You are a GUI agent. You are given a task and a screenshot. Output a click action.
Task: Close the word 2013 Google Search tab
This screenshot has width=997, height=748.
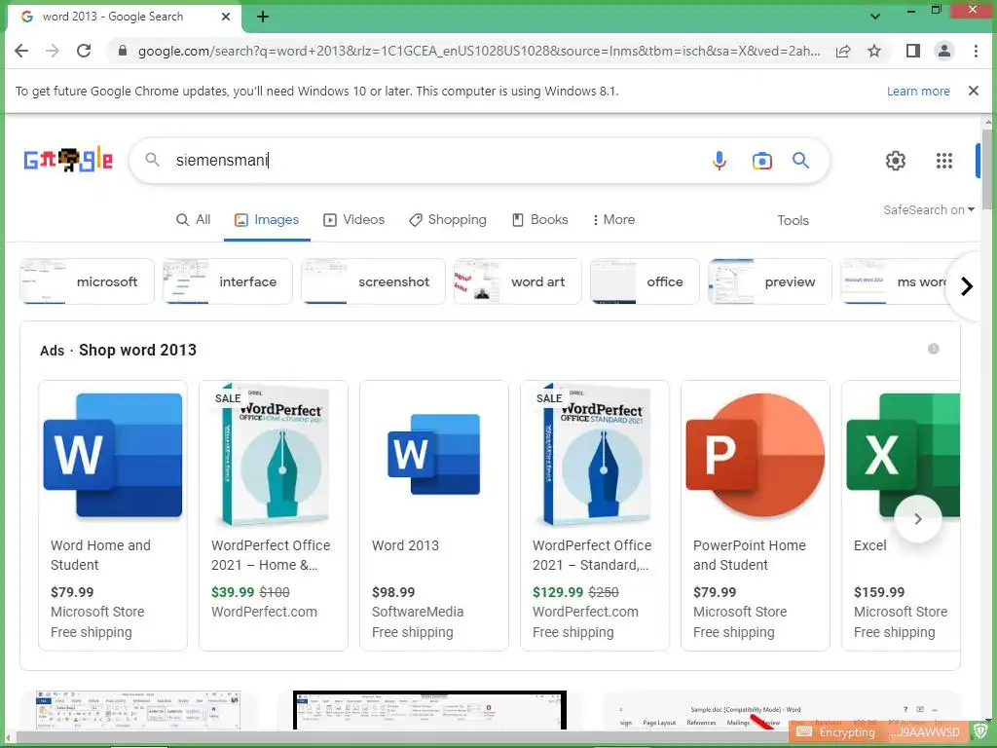coord(226,17)
